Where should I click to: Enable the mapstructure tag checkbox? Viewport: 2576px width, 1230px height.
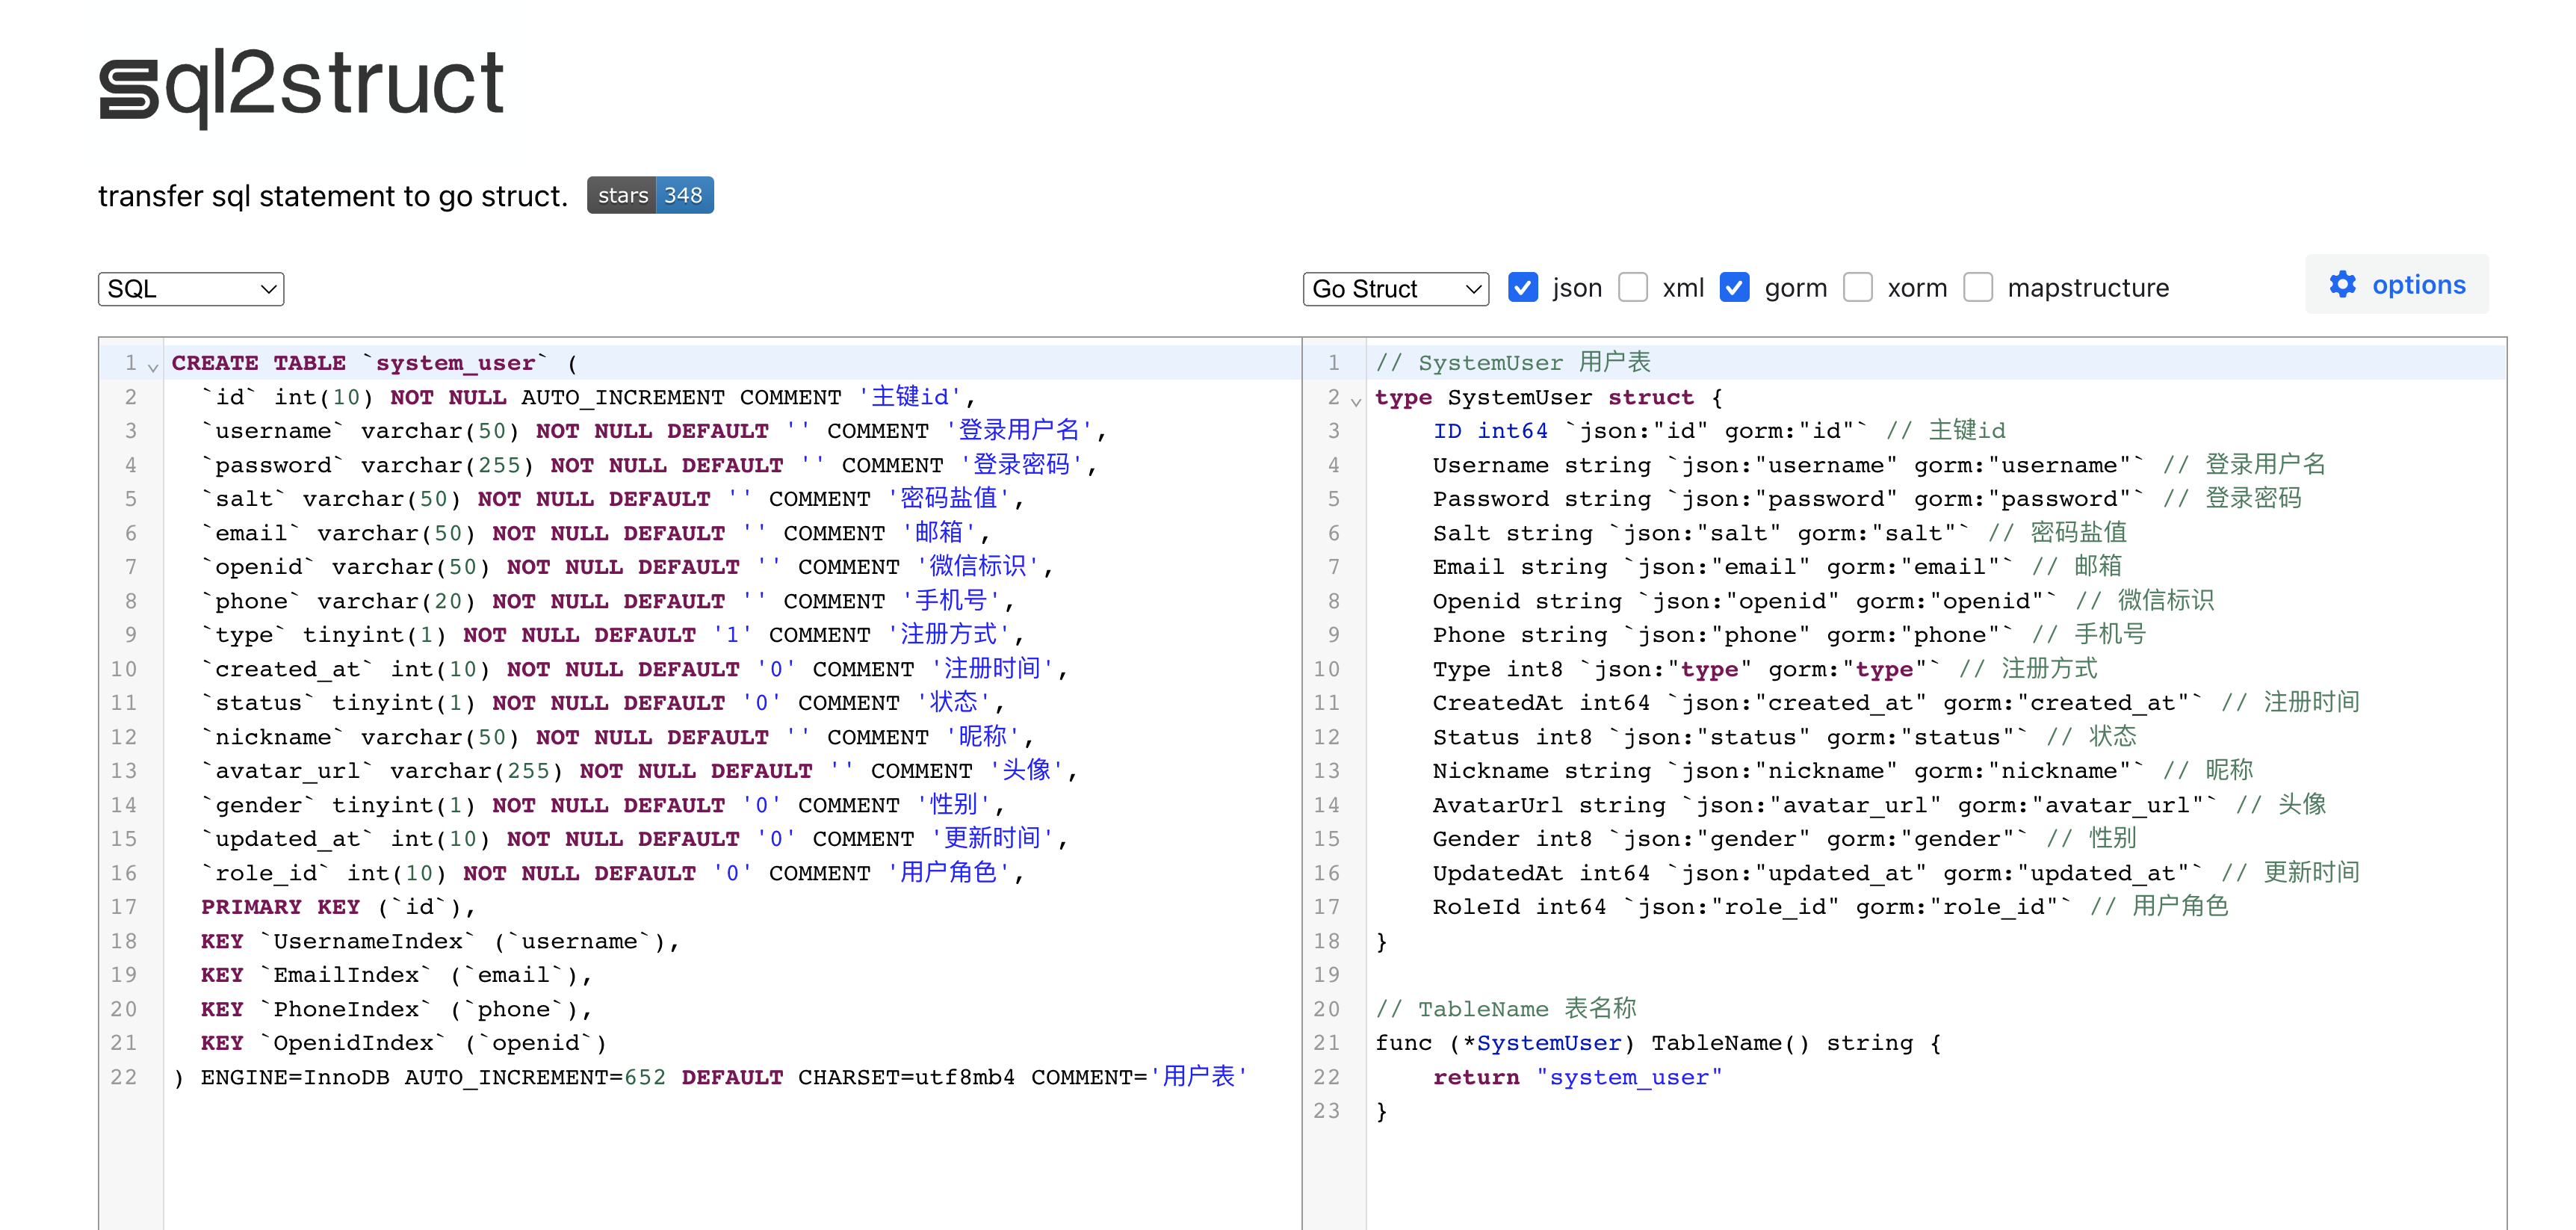click(x=1978, y=288)
